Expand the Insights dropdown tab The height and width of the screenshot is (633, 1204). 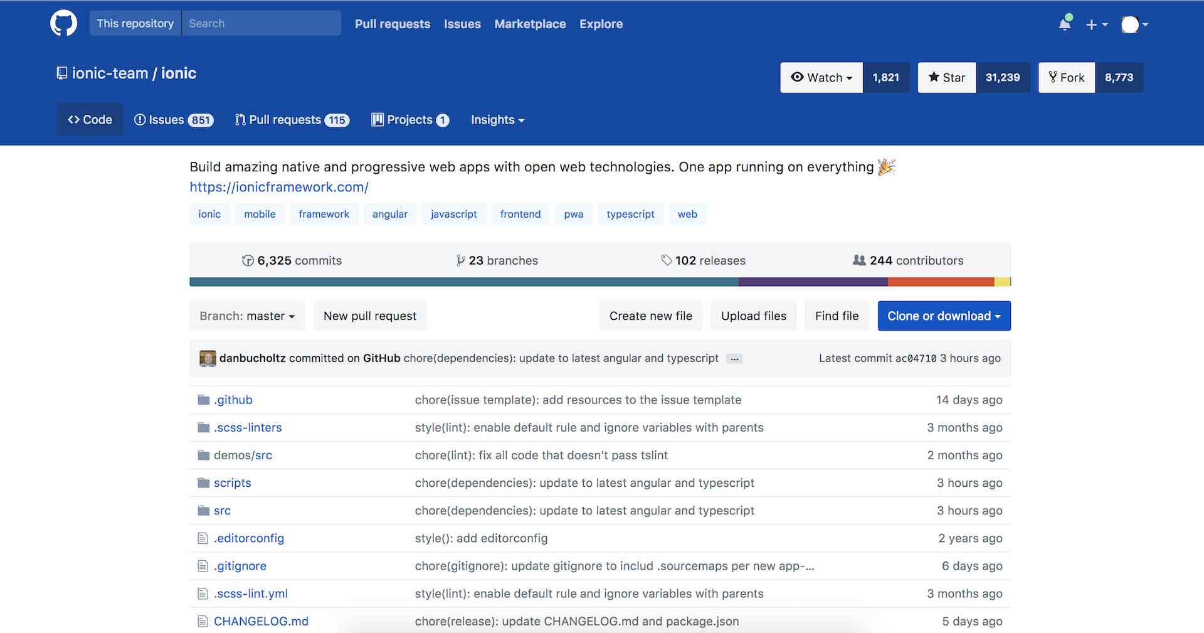(x=497, y=119)
